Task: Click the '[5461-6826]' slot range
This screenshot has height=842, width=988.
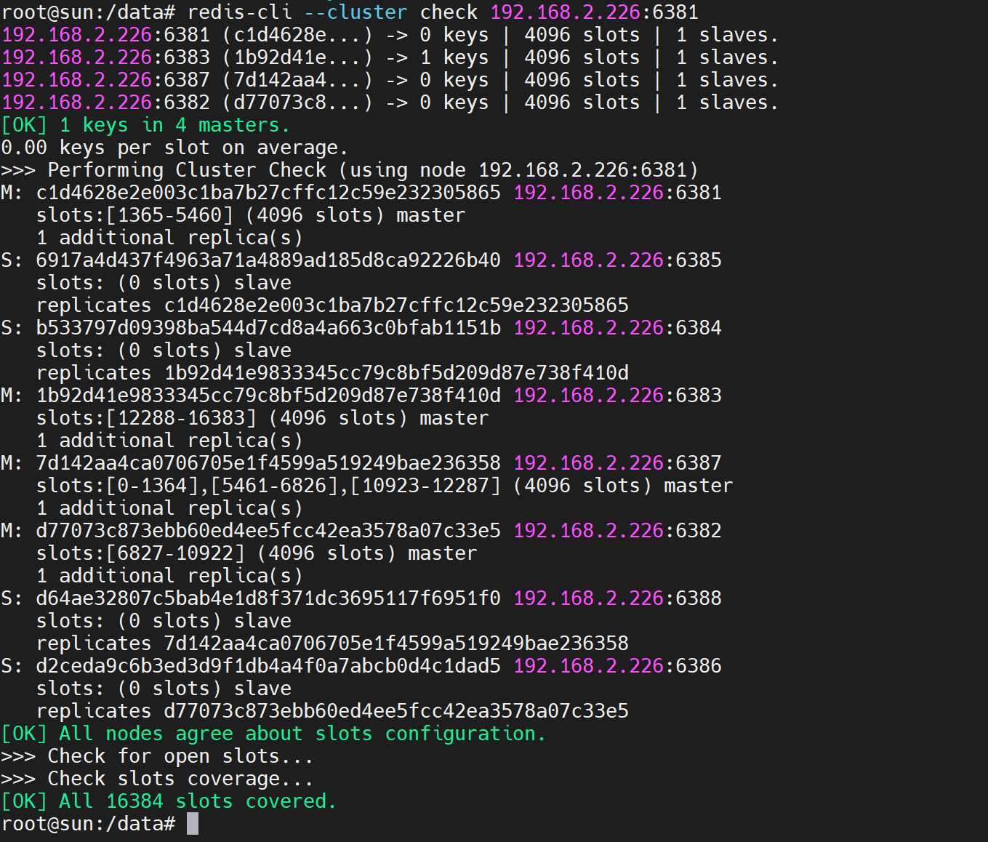Action: [x=274, y=486]
